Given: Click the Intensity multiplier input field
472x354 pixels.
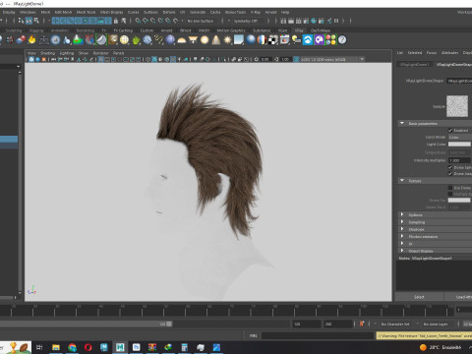Looking at the screenshot, I should [x=460, y=160].
